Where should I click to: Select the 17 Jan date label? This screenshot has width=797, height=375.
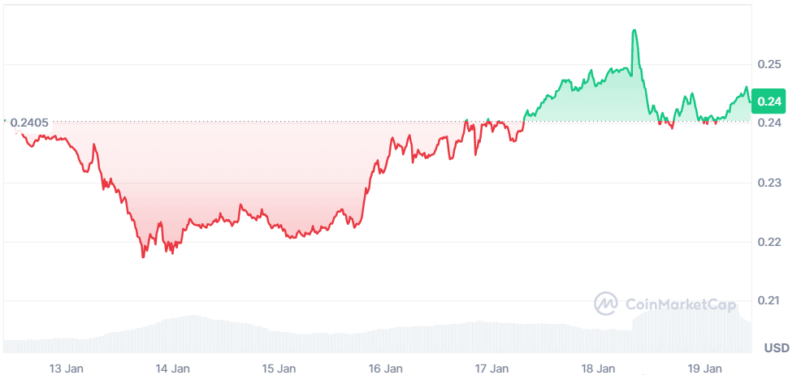[492, 368]
